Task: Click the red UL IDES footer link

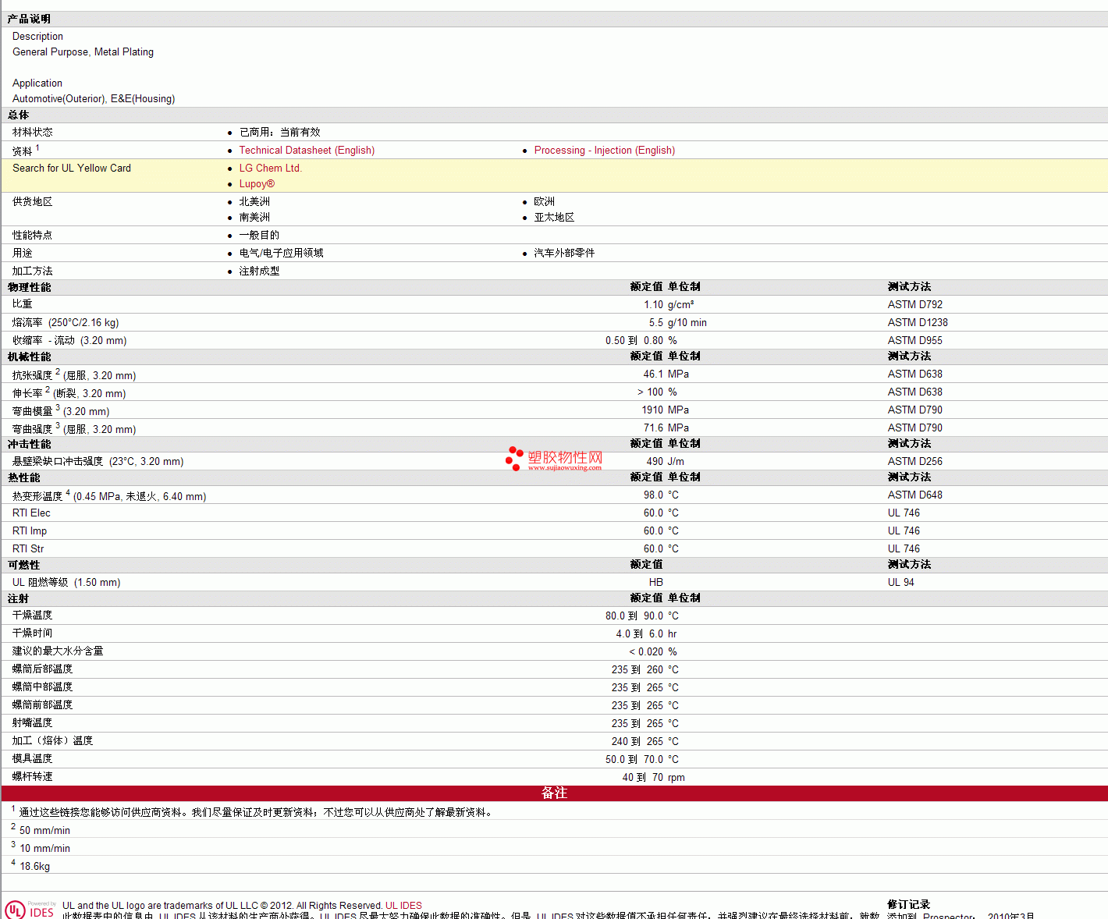Action: coord(403,906)
